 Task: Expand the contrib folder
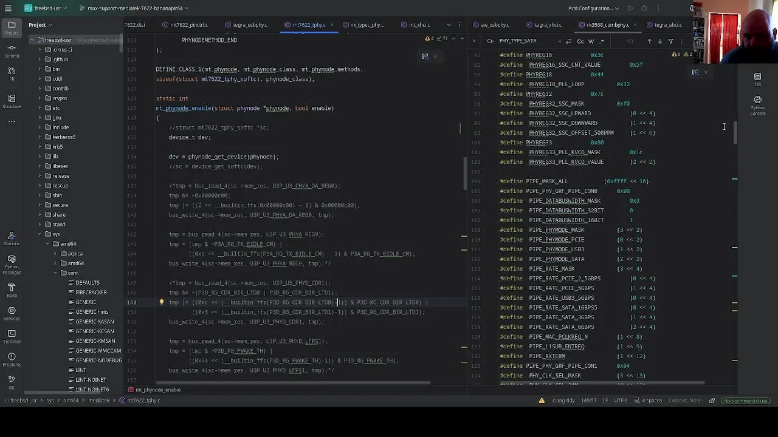pos(40,89)
